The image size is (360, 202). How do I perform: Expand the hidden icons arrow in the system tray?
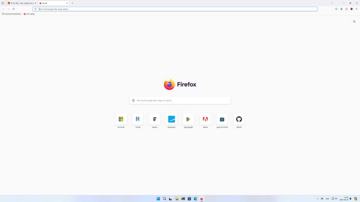(x=317, y=198)
